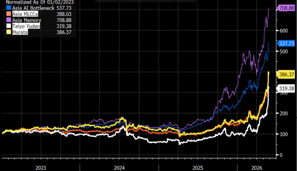Screen dimensions: 297x171
Task: Click the blue Asia AI Bottleneck legend swatch
Action: coord(8,8)
